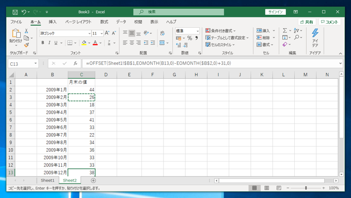Click the Cut scissors icon
The width and height of the screenshot is (351, 198).
[x=26, y=31]
